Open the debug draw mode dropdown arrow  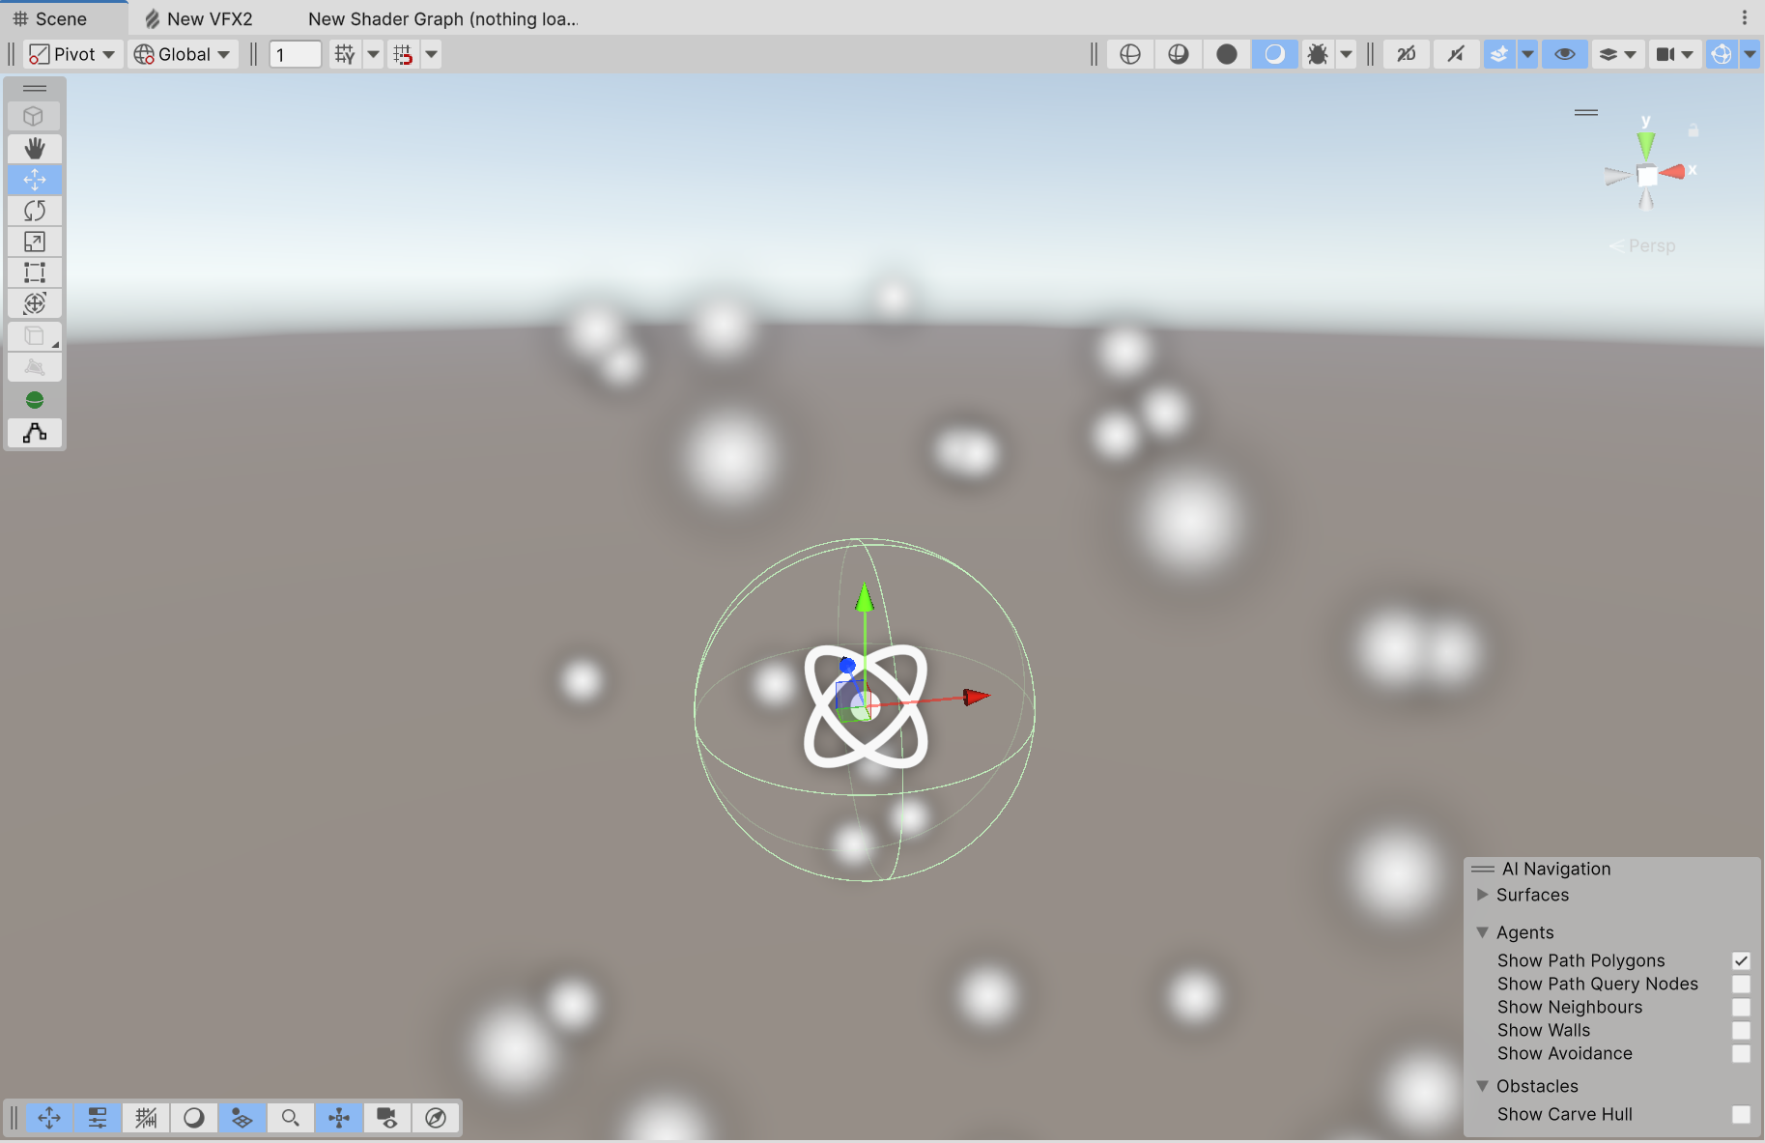point(1346,54)
